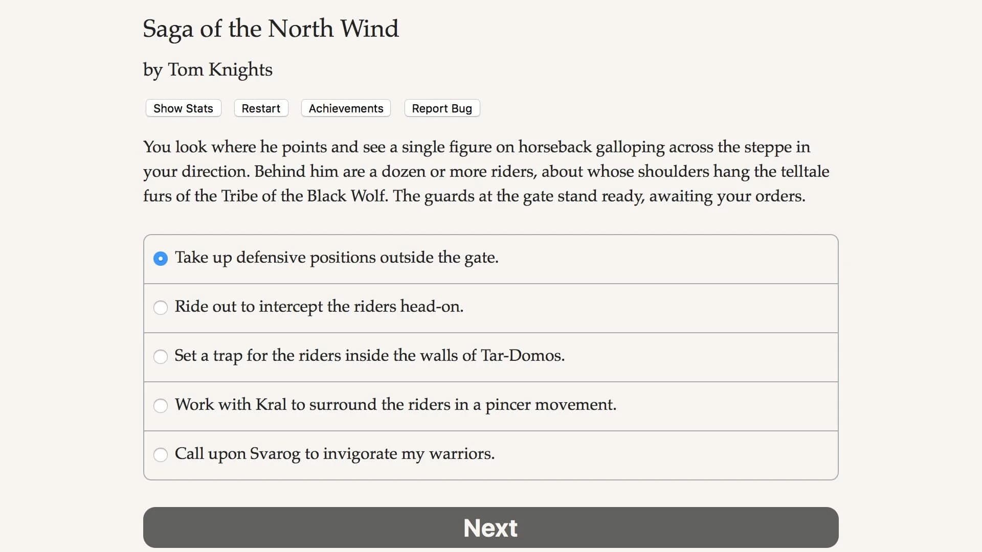Select "Set a trap inside the walls of Tar-Domos"

[369, 356]
